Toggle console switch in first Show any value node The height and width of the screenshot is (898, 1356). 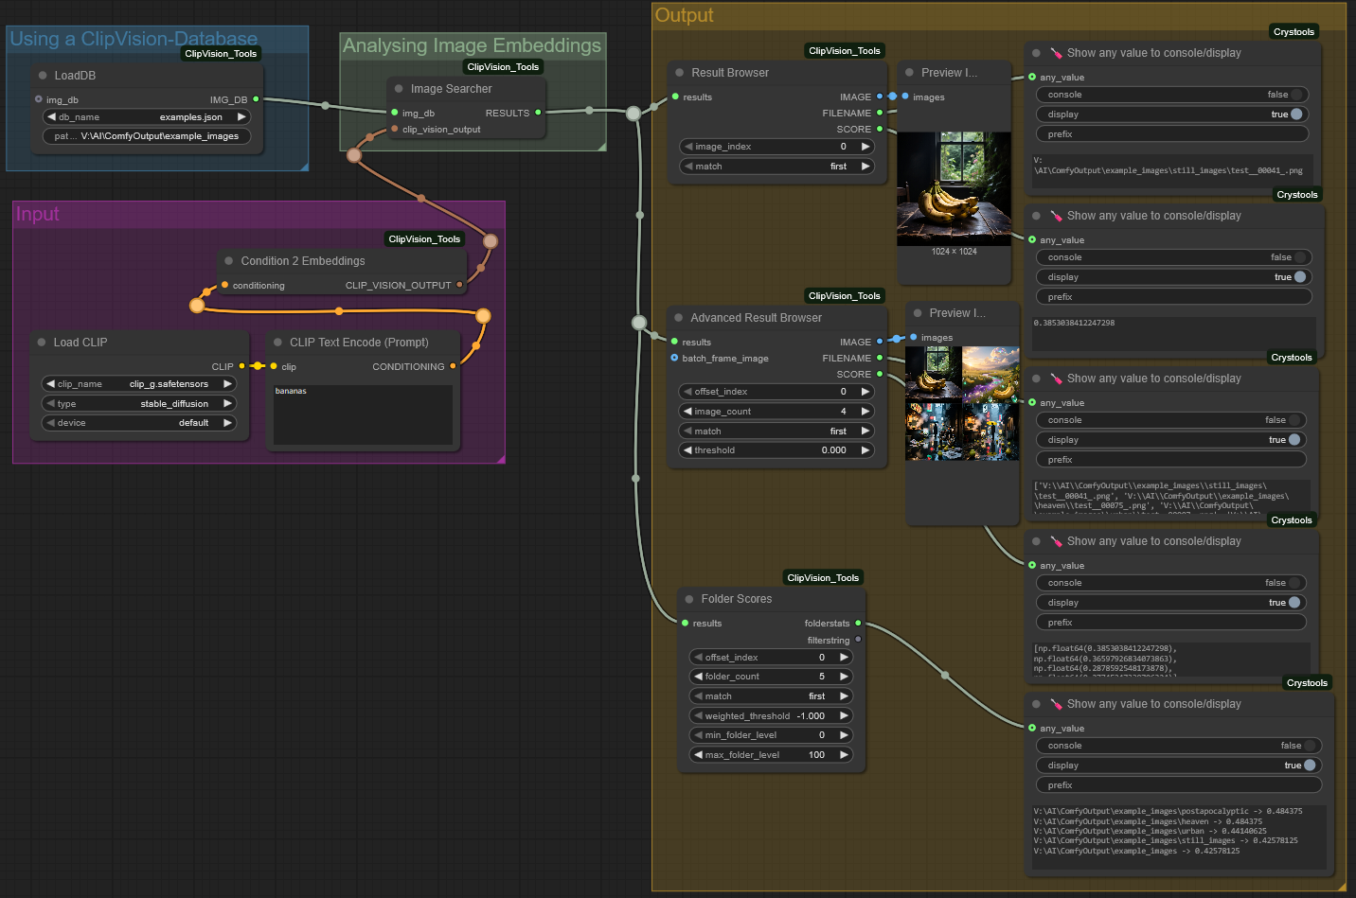[x=1171, y=95]
